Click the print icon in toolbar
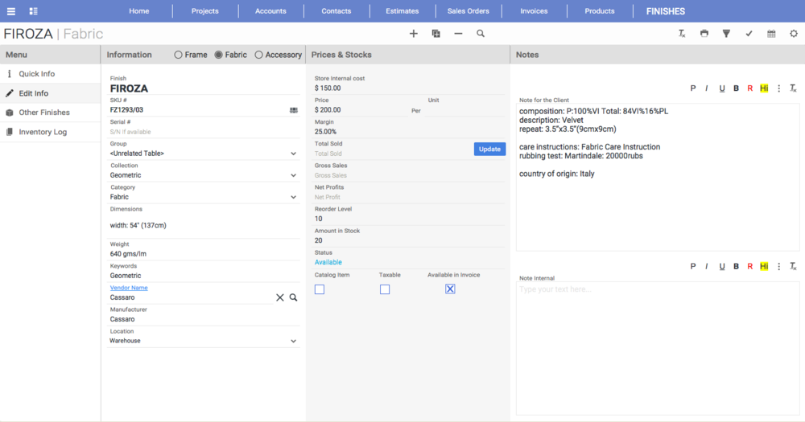805x422 pixels. tap(704, 34)
